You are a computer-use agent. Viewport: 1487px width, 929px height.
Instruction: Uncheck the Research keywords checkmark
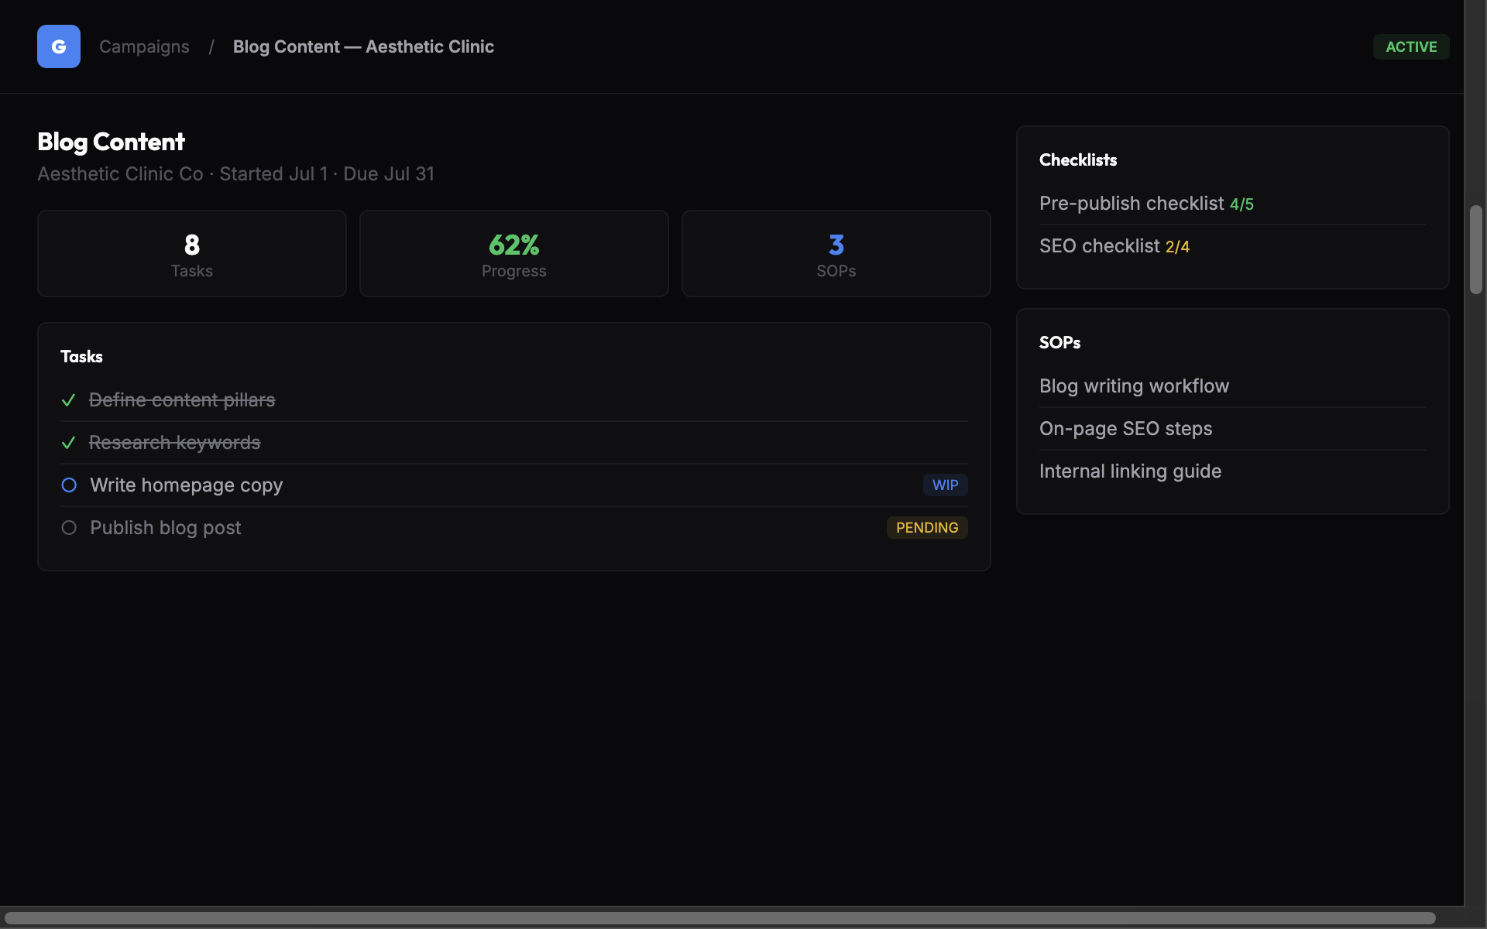[68, 443]
